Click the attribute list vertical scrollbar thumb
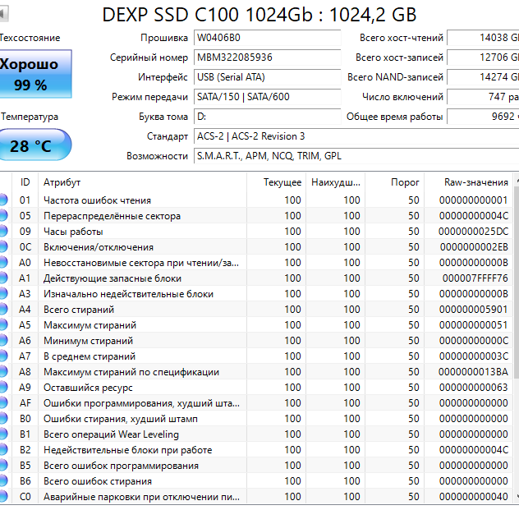The image size is (519, 510). point(517,283)
